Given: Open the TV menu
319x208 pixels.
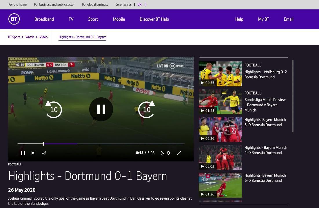Looking at the screenshot, I should click(x=71, y=19).
